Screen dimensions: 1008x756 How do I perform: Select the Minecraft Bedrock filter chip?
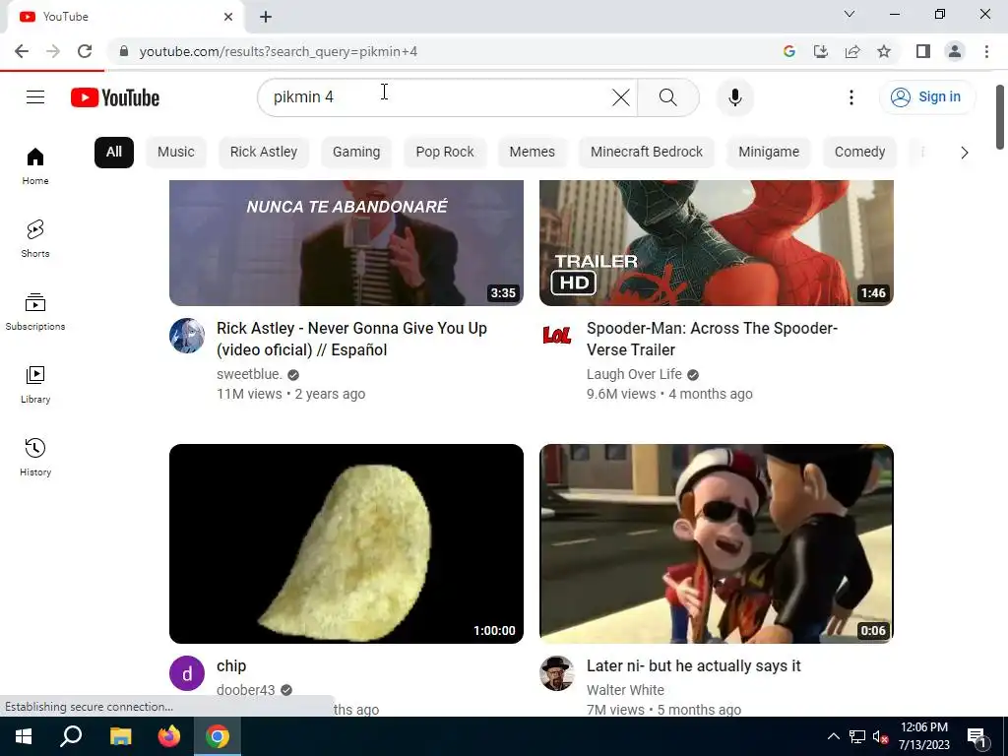pos(647,153)
